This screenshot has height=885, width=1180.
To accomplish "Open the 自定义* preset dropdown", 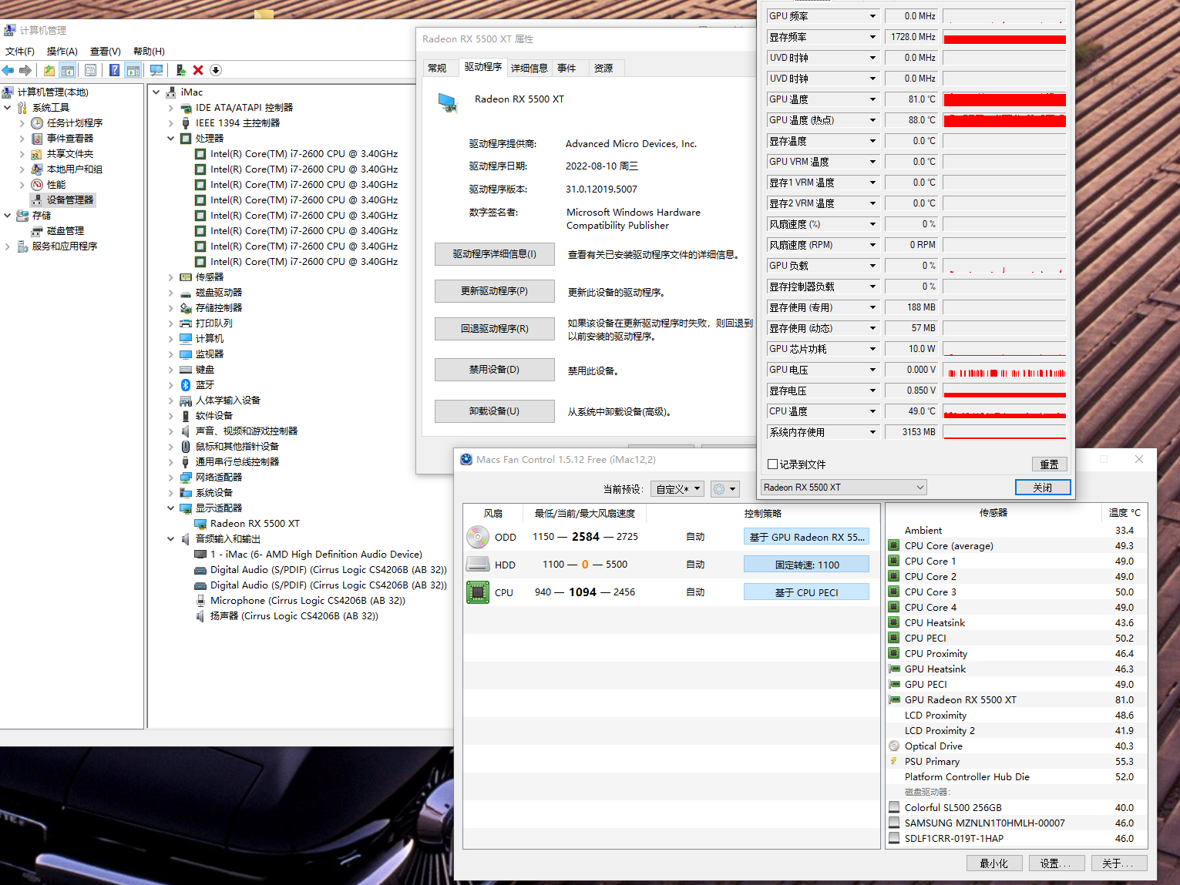I will [677, 489].
